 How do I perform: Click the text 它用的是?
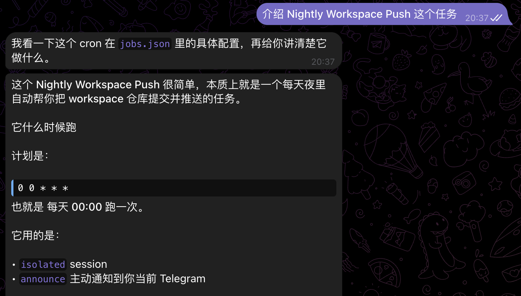pyautogui.click(x=35, y=236)
